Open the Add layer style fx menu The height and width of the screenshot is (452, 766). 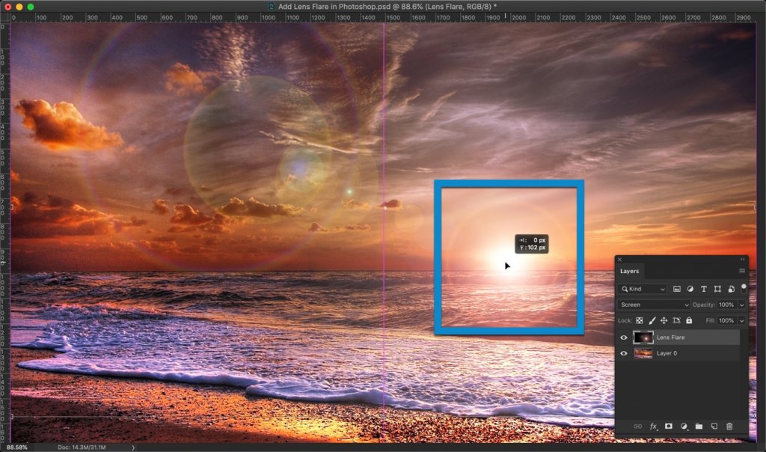pyautogui.click(x=653, y=425)
